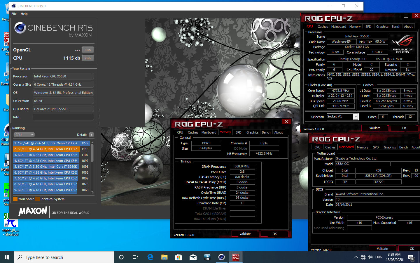Open super_pi shortcut on desktop
This screenshot has height=263, width=420.
point(11,224)
